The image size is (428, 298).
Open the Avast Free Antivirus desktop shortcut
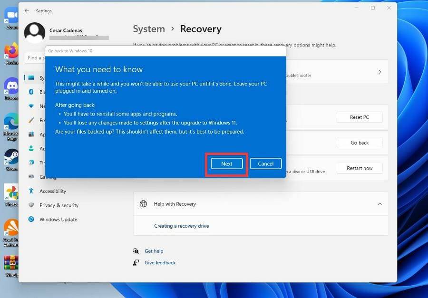coord(11,233)
